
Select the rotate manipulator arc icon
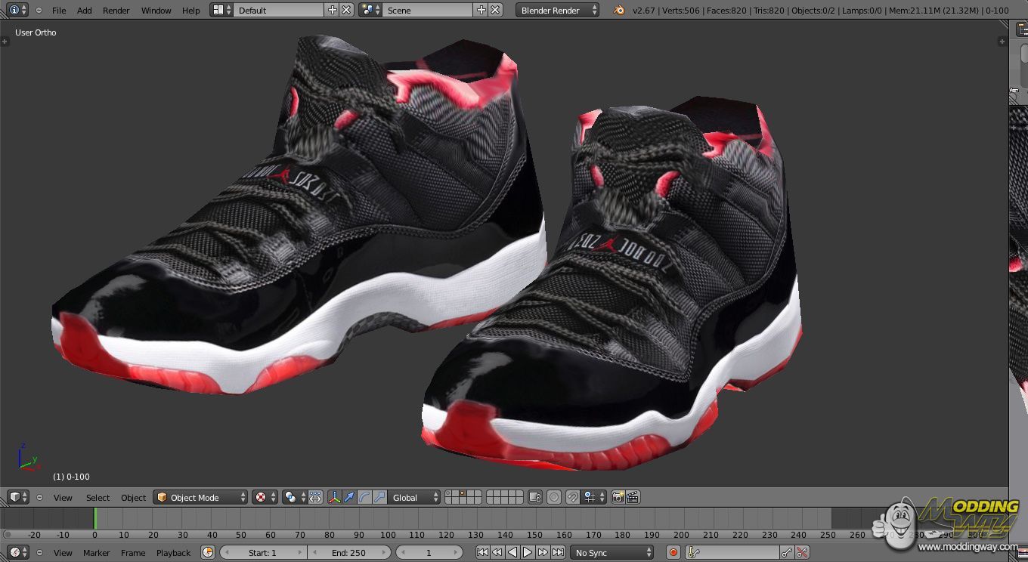pos(364,497)
